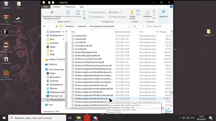Open File Explorer taskbar icon
The image size is (216, 121).
tap(79, 118)
